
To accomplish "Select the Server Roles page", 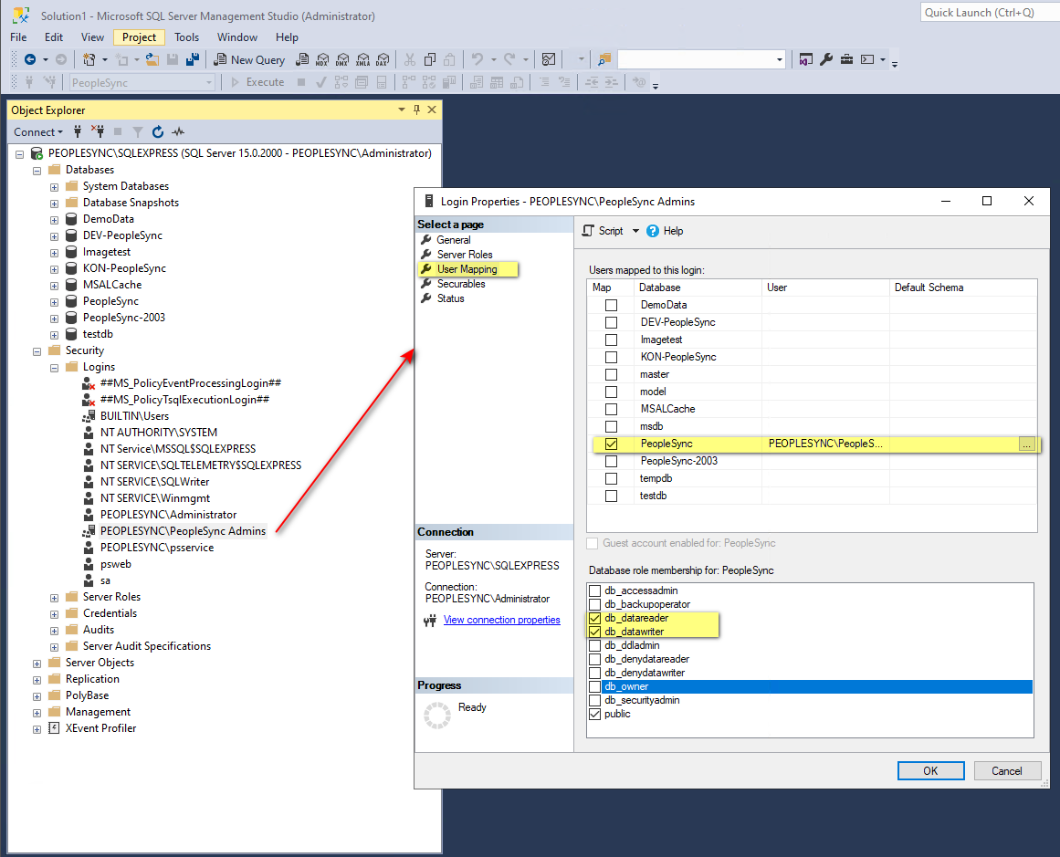I will [x=465, y=255].
